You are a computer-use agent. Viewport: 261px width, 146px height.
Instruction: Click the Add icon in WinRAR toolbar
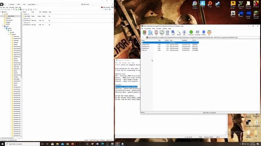coord(144,32)
